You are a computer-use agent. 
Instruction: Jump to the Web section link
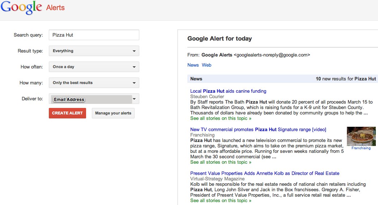(x=207, y=65)
